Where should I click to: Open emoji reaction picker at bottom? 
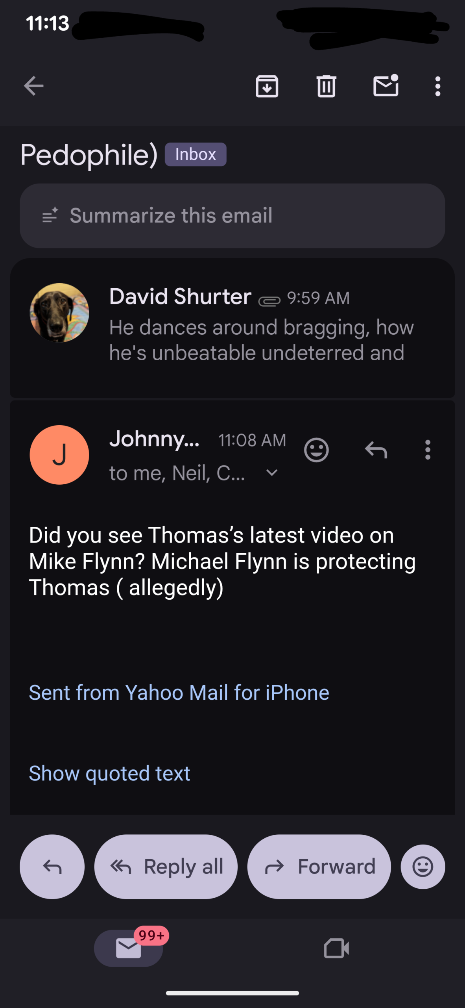click(423, 867)
